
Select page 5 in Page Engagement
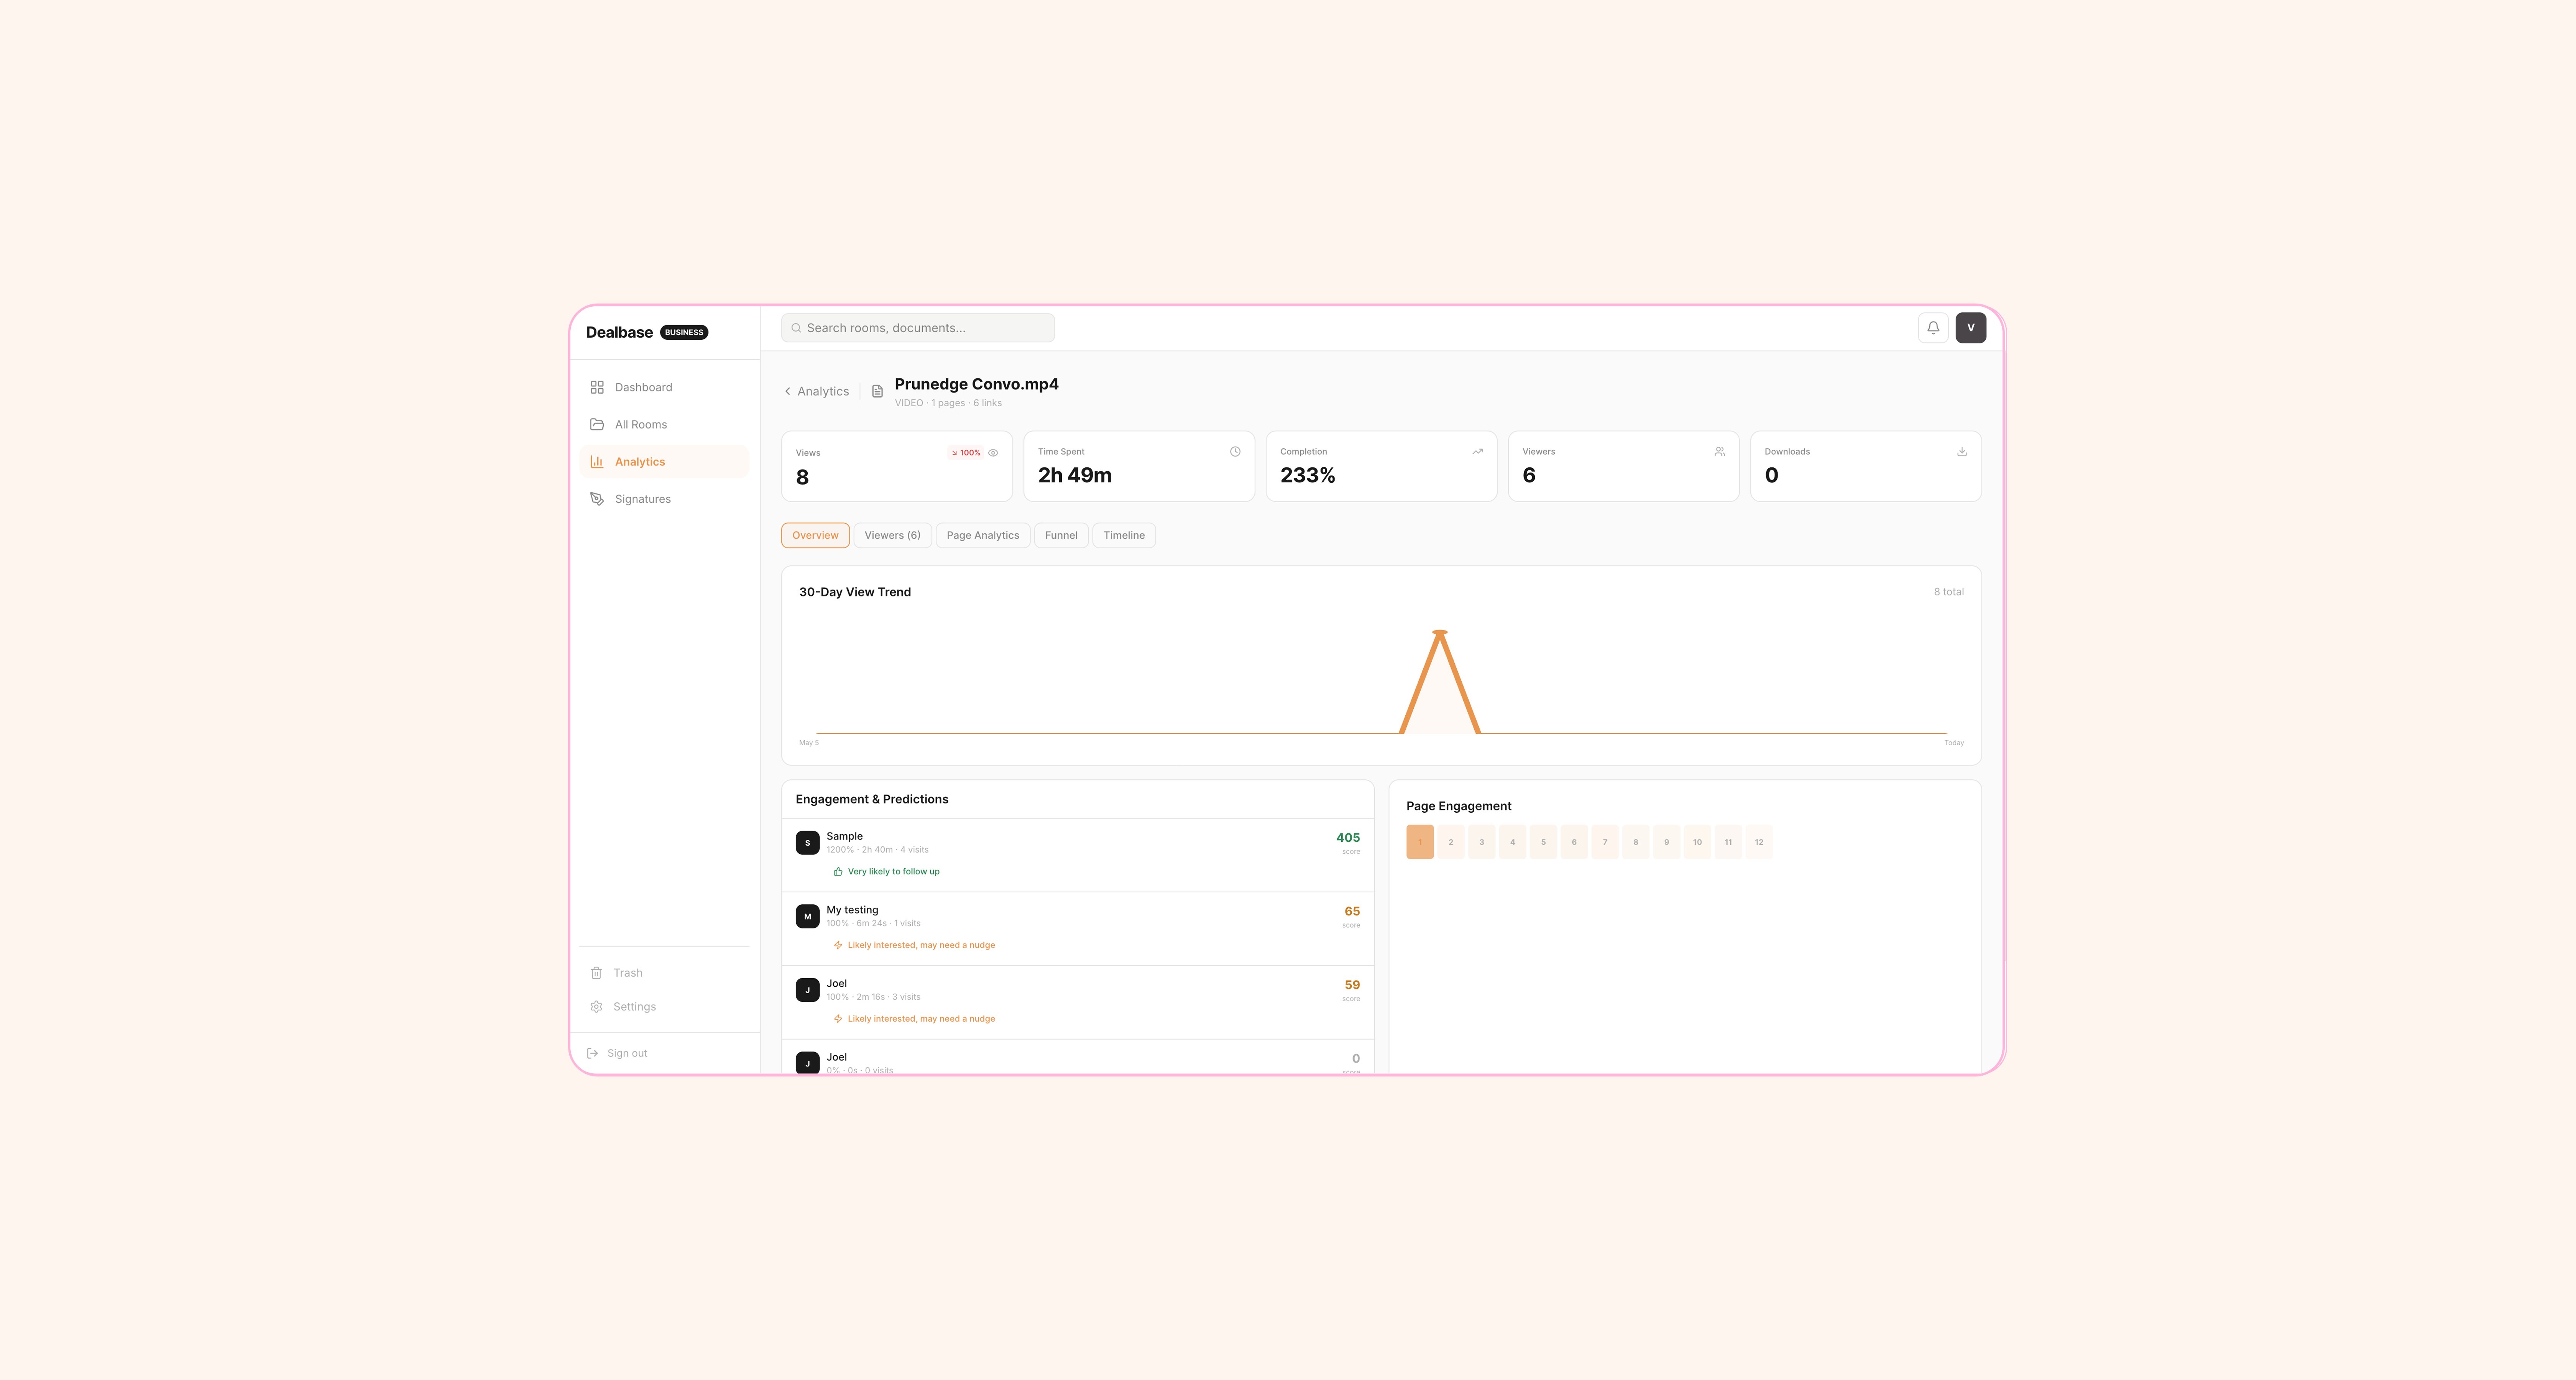(x=1543, y=842)
